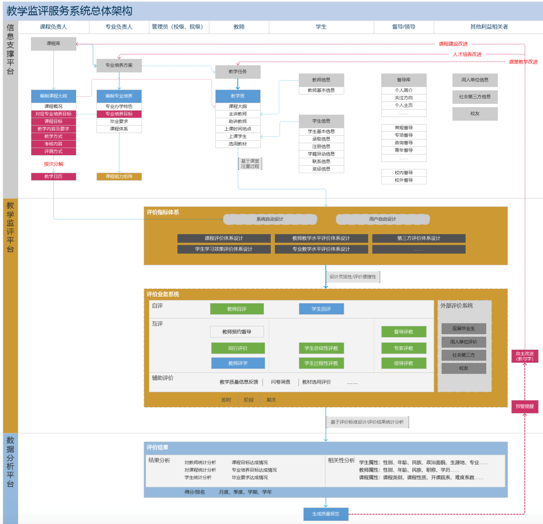Select the 课程能力矩阵 gold box
The height and width of the screenshot is (524, 543).
coord(119,176)
